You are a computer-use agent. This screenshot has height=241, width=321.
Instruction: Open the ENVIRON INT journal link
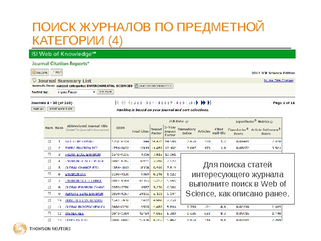pyautogui.click(x=75, y=174)
